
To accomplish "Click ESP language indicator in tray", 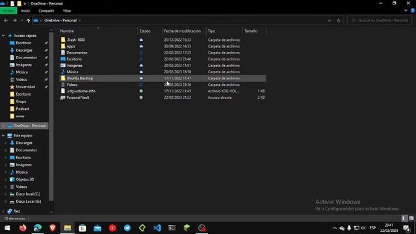I will coord(372,228).
